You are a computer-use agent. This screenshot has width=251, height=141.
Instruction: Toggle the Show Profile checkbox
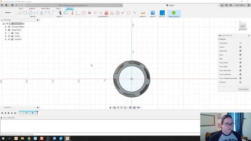click(x=240, y=63)
